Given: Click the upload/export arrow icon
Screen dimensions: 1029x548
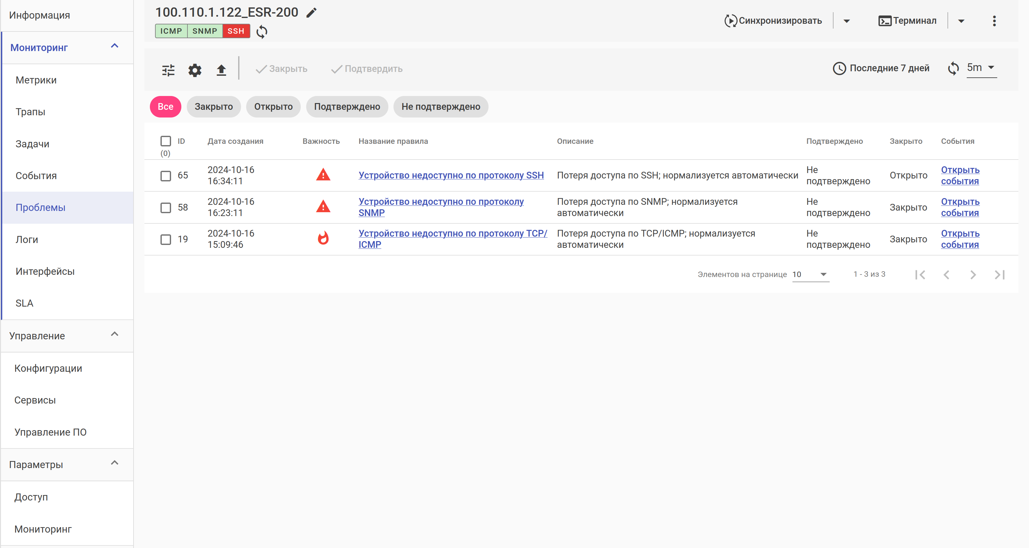Looking at the screenshot, I should tap(221, 70).
